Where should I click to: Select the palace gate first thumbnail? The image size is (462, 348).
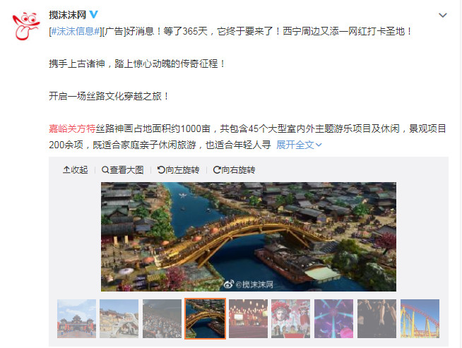tap(76, 318)
